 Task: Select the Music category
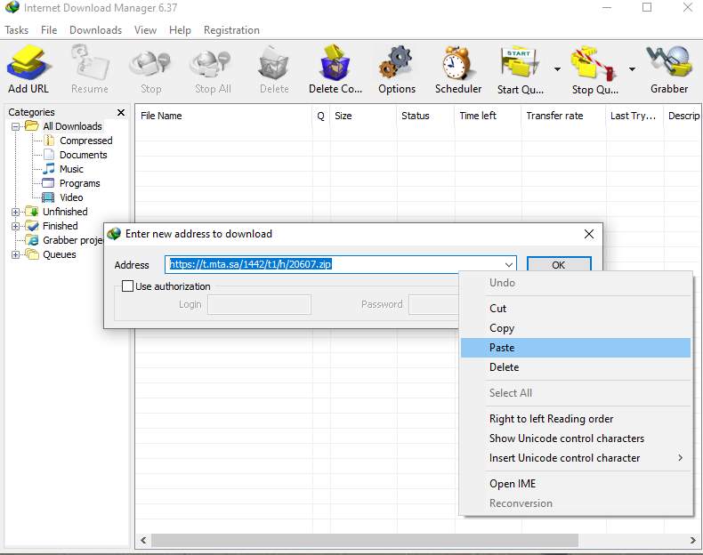tap(71, 169)
